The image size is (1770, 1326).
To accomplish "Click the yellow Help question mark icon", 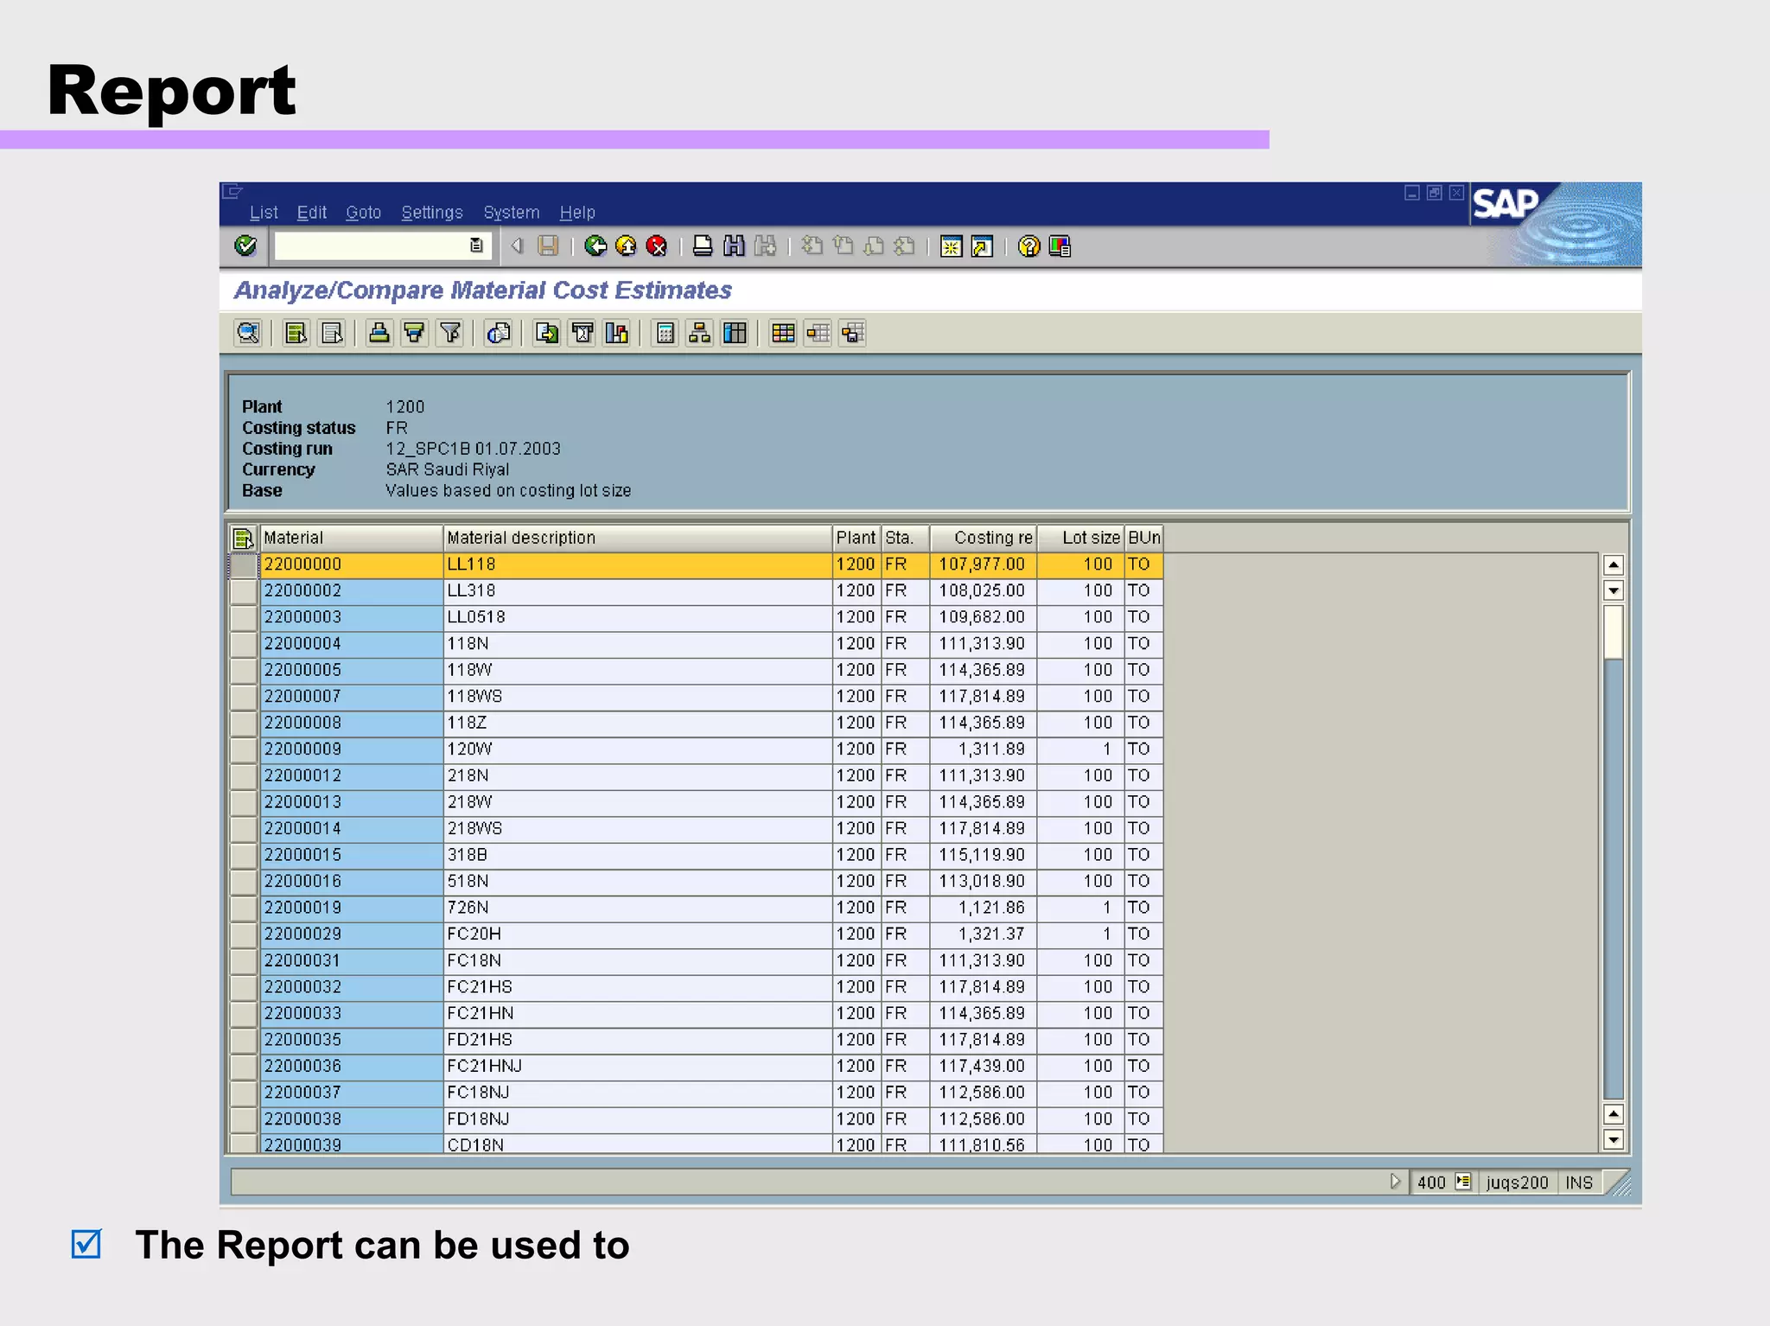I will [1028, 246].
